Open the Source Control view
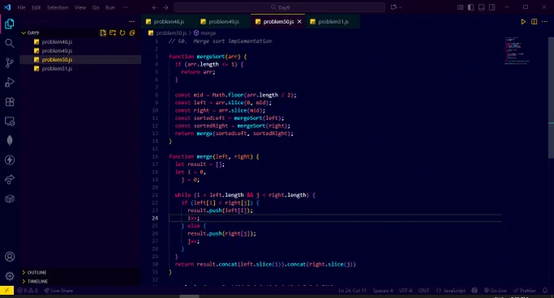This screenshot has height=298, width=554. tap(10, 63)
